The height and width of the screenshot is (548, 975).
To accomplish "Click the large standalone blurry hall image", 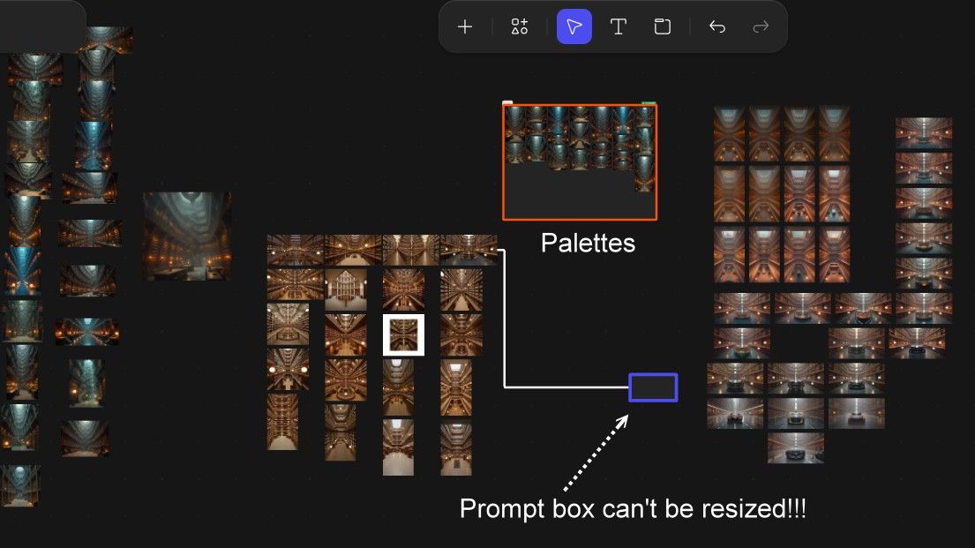I will click(187, 236).
